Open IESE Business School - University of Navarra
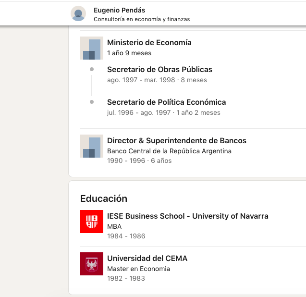The height and width of the screenshot is (297, 306). (188, 216)
